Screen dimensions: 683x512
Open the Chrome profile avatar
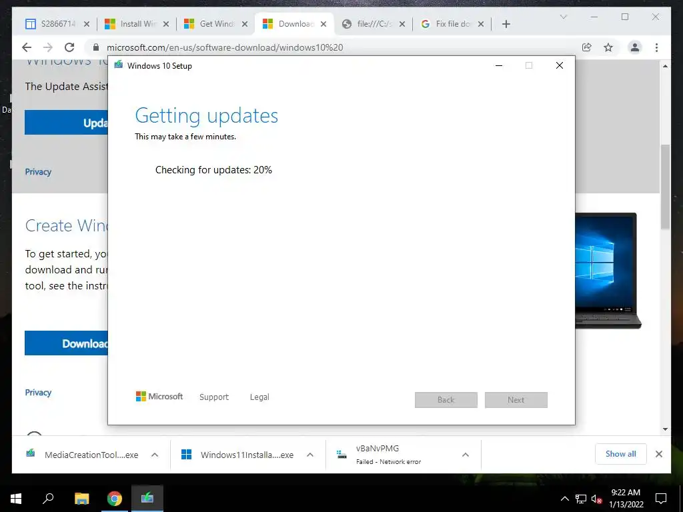click(635, 47)
